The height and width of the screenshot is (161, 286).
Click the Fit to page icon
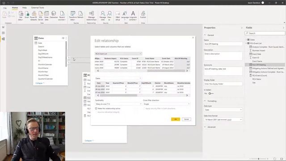[x=282, y=159]
